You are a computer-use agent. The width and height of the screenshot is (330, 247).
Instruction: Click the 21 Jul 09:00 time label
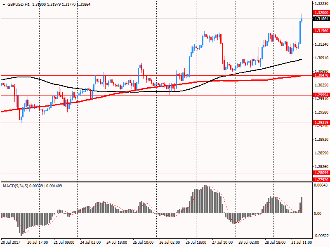[64, 242]
